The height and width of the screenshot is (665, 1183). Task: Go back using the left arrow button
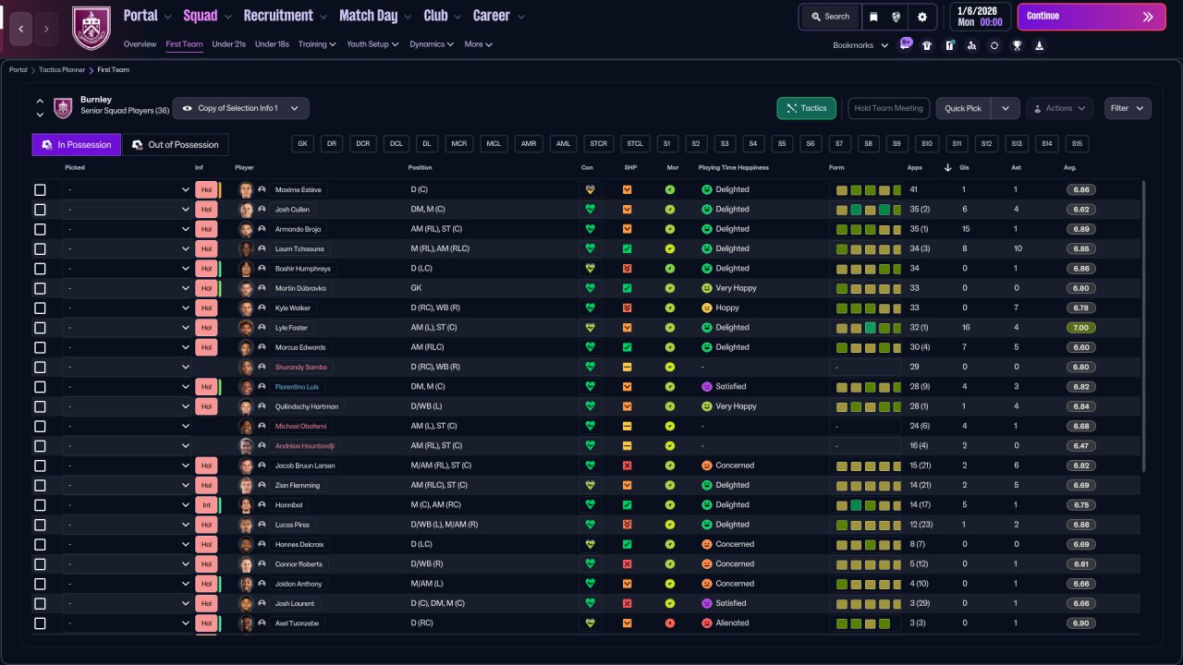[20, 29]
